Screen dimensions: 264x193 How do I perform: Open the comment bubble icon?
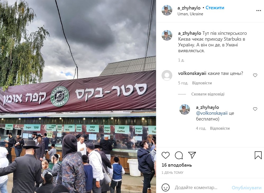[x=179, y=155]
